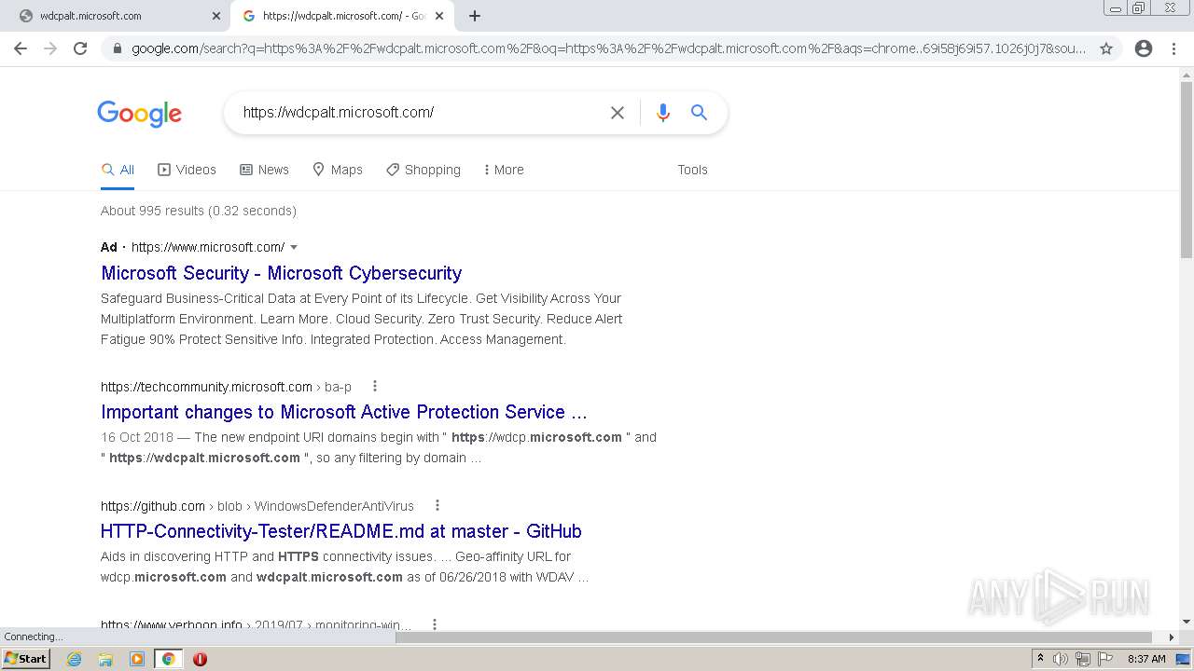Open the network tray icon
The height and width of the screenshot is (671, 1194).
[x=1083, y=659]
